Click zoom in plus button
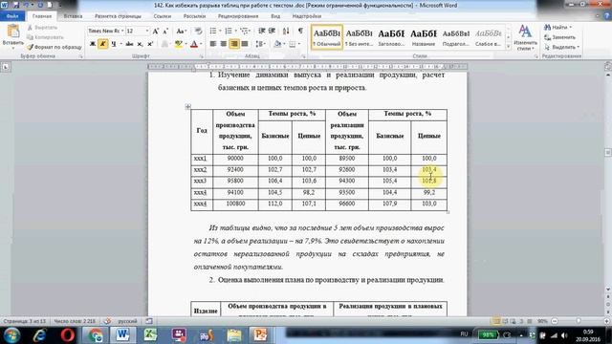This screenshot has width=612, height=344. 606,321
